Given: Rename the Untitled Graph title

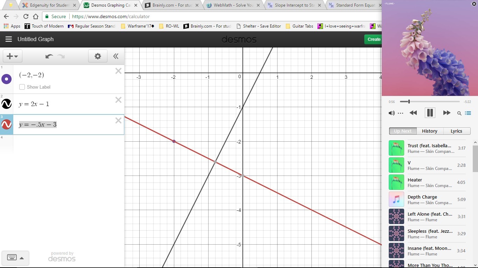Looking at the screenshot, I should tap(35, 39).
